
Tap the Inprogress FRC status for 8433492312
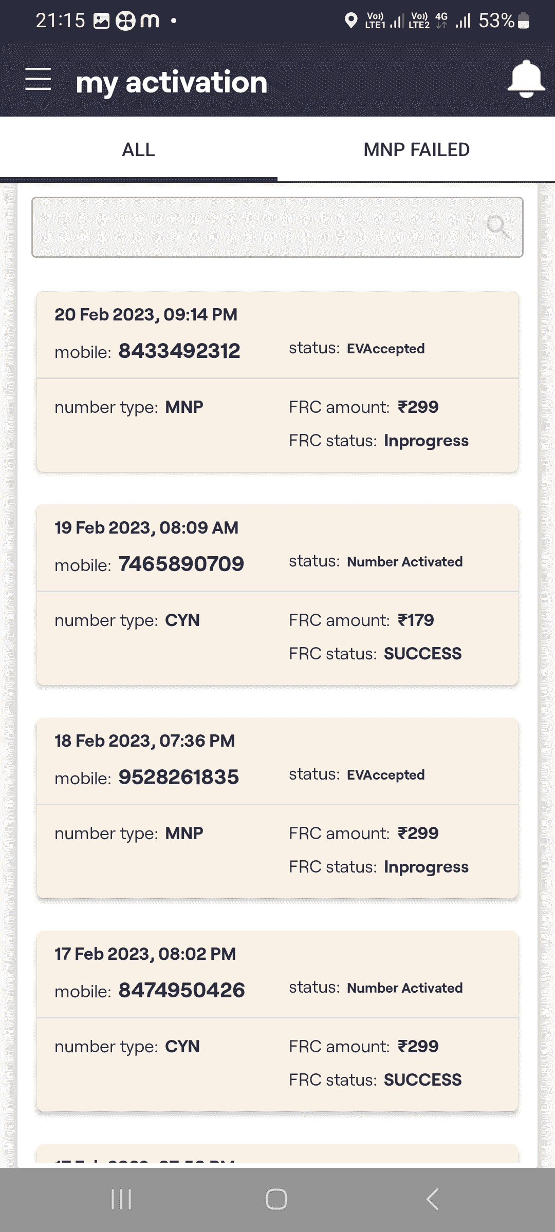pyautogui.click(x=426, y=441)
